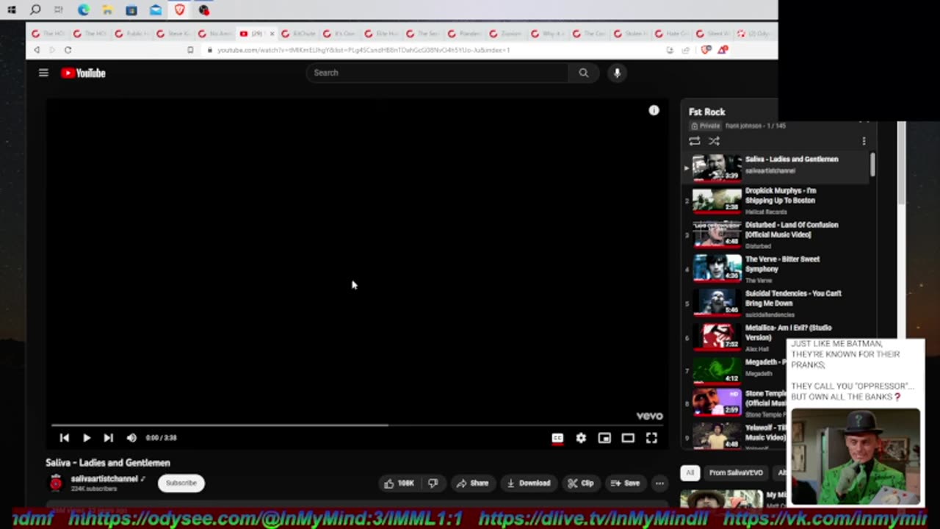Click the Fst Rock playlist title
The height and width of the screenshot is (529, 940).
(706, 112)
